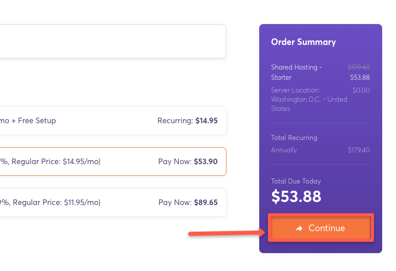The width and height of the screenshot is (396, 271).
Task: Click the discounted $53.88 item price
Action: 360,78
